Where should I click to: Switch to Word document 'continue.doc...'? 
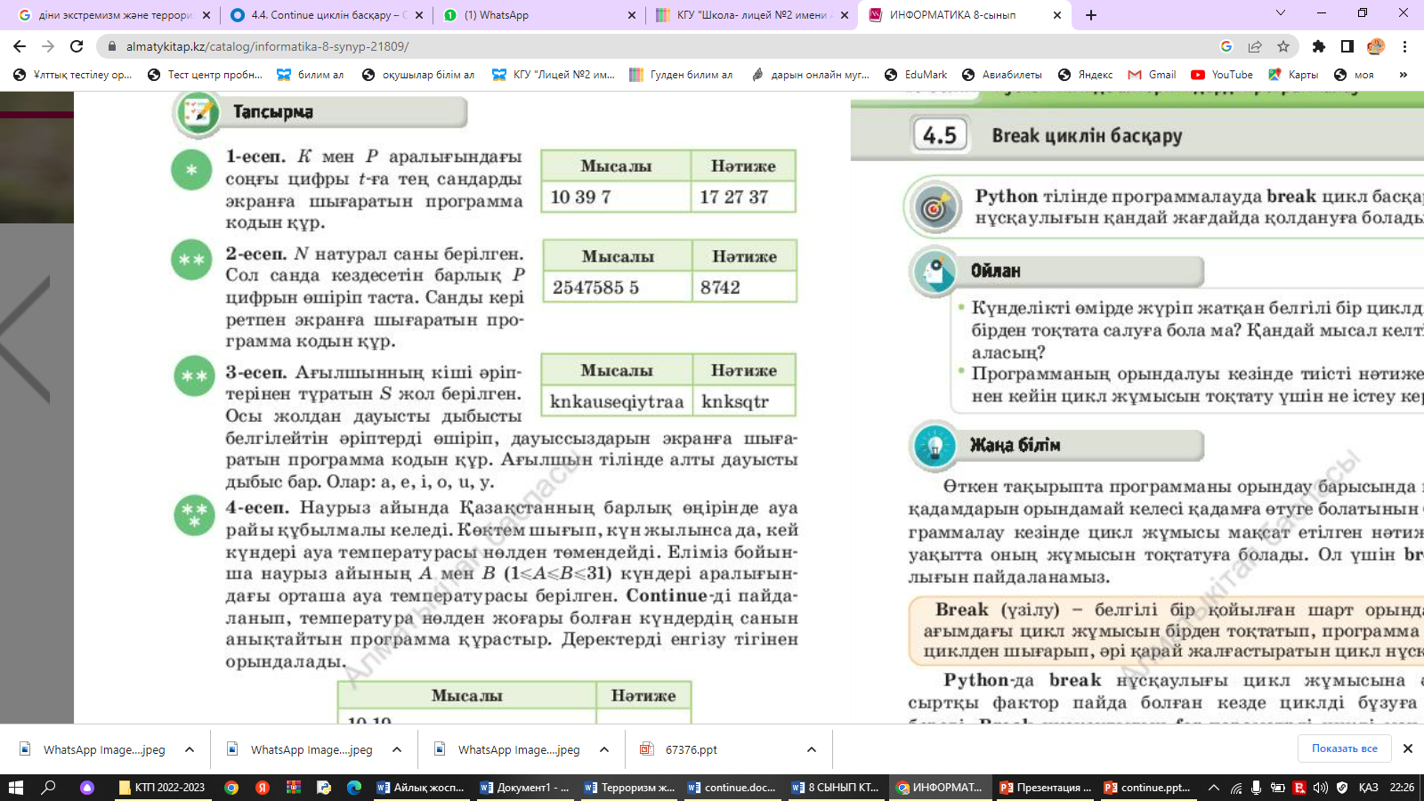pyautogui.click(x=732, y=788)
